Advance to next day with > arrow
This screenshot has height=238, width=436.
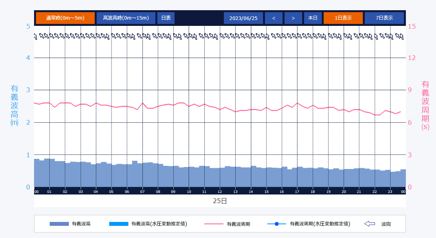[x=293, y=18]
